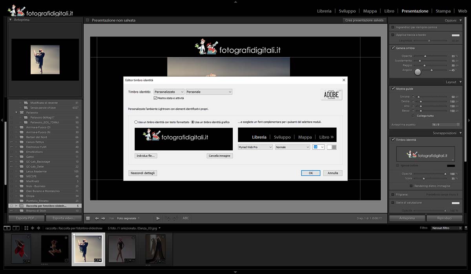Open the Personalizzato identity plate dropdown
The height and width of the screenshot is (274, 471).
(x=169, y=92)
